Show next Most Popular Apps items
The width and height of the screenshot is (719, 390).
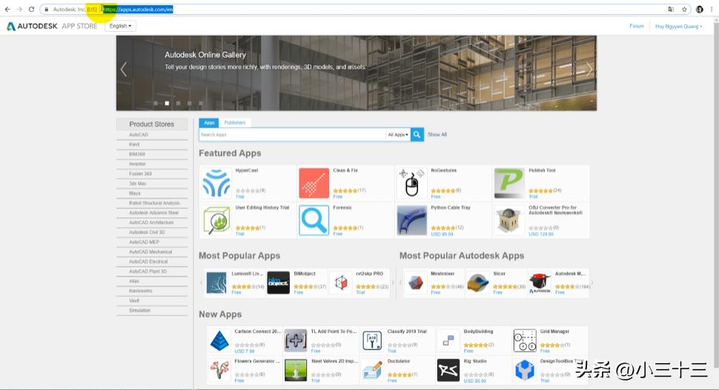pos(393,282)
